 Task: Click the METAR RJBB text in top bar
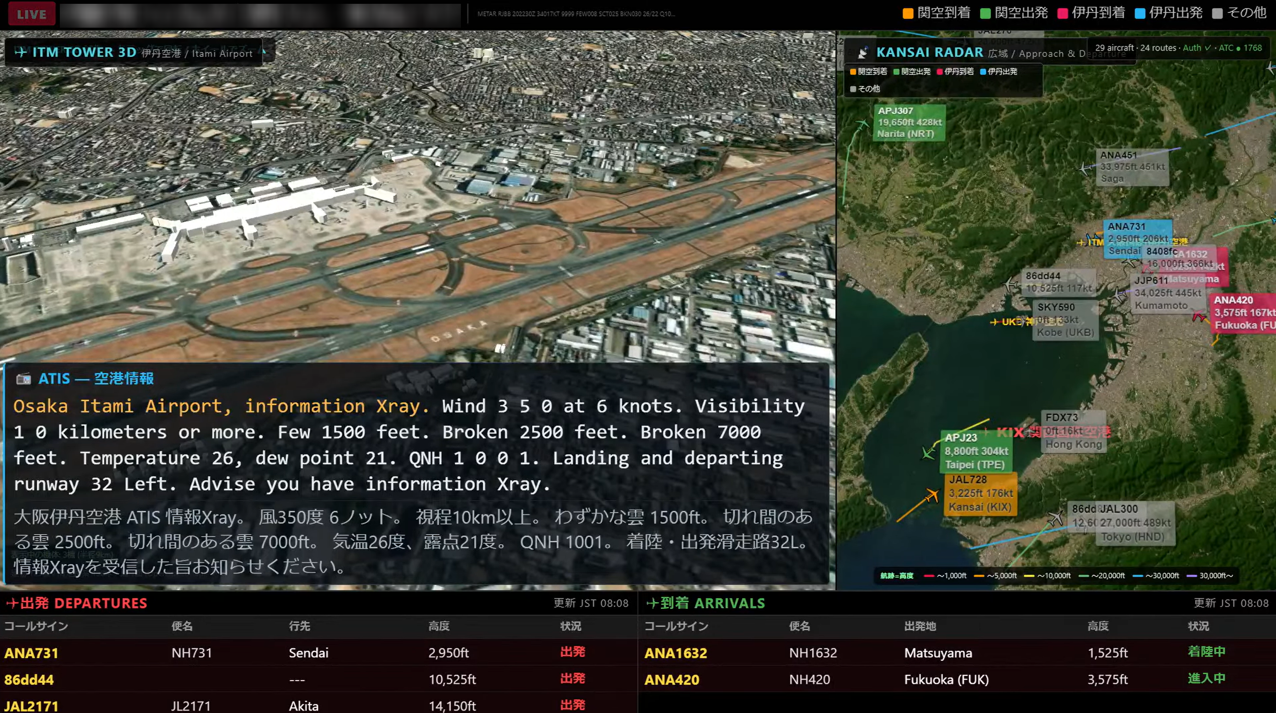click(576, 14)
